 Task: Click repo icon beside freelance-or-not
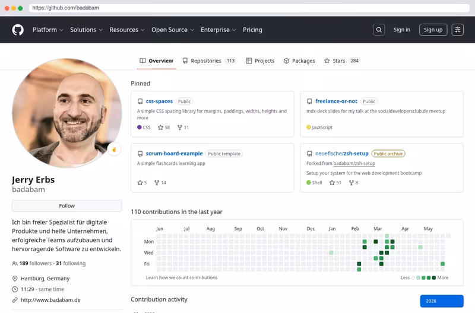(x=309, y=101)
